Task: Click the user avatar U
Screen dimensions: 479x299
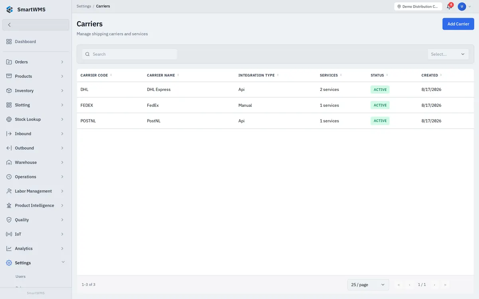Action: point(462,6)
